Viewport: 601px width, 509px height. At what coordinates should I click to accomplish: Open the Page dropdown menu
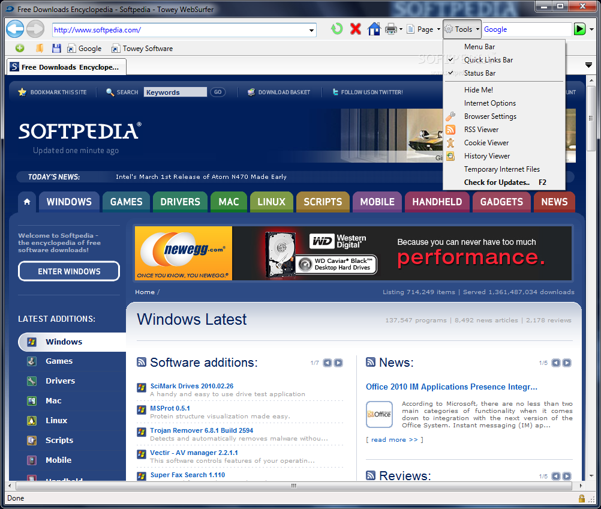[423, 29]
